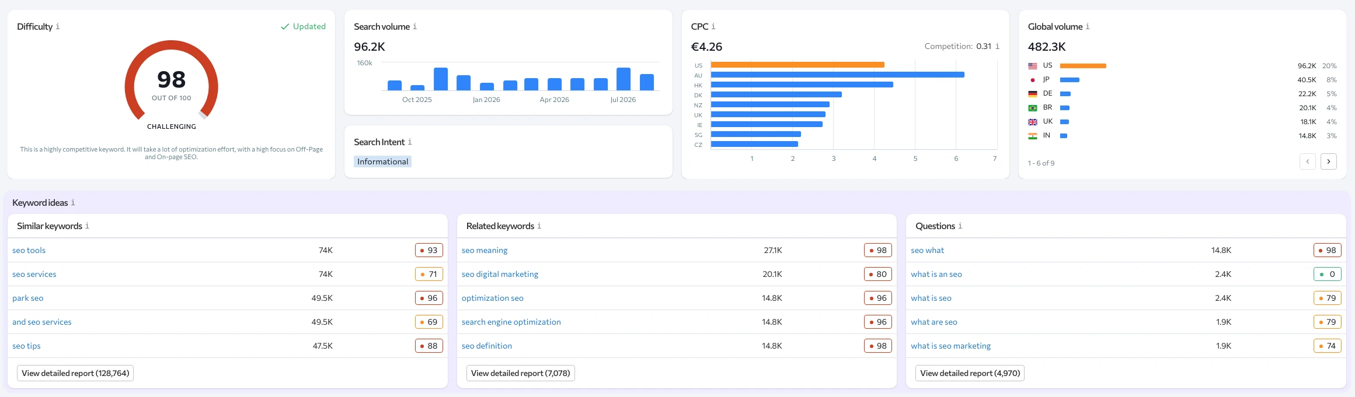Click the 27.1K volume for seo meaning
Viewport: 1355px width, 397px height.
tap(773, 251)
